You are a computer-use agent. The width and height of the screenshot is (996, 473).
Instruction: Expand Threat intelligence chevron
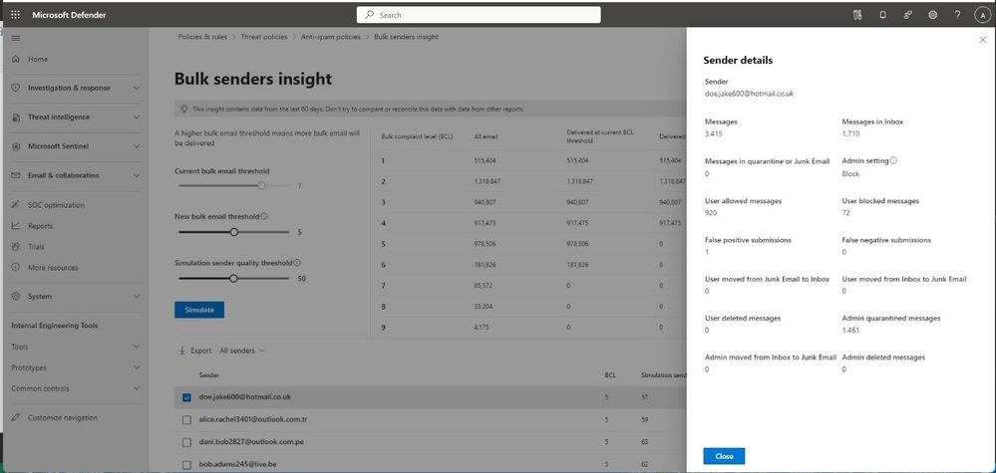click(137, 118)
